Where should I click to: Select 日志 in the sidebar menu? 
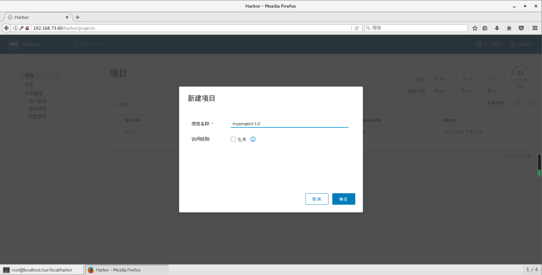[29, 84]
